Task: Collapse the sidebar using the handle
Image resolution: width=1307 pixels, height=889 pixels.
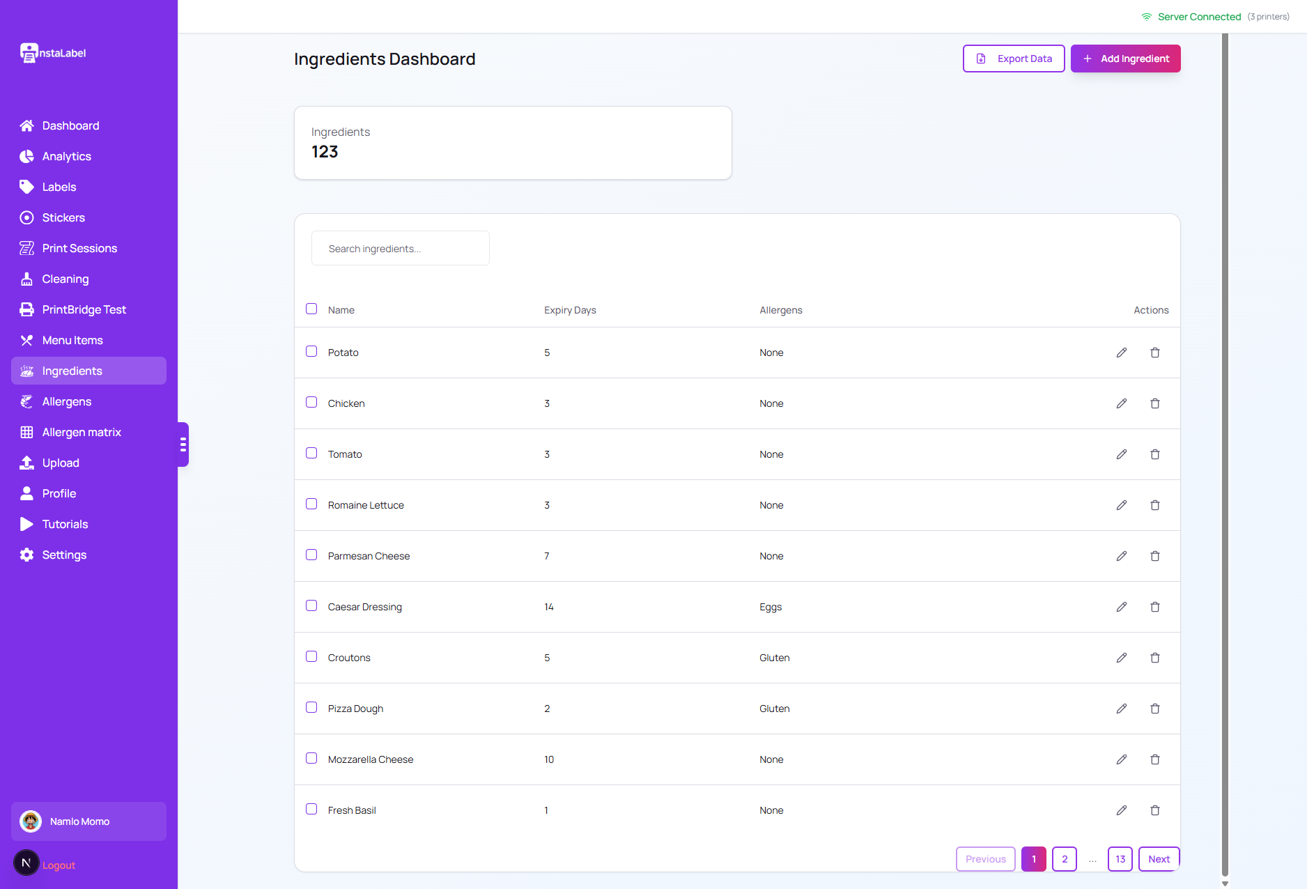Action: click(x=183, y=445)
